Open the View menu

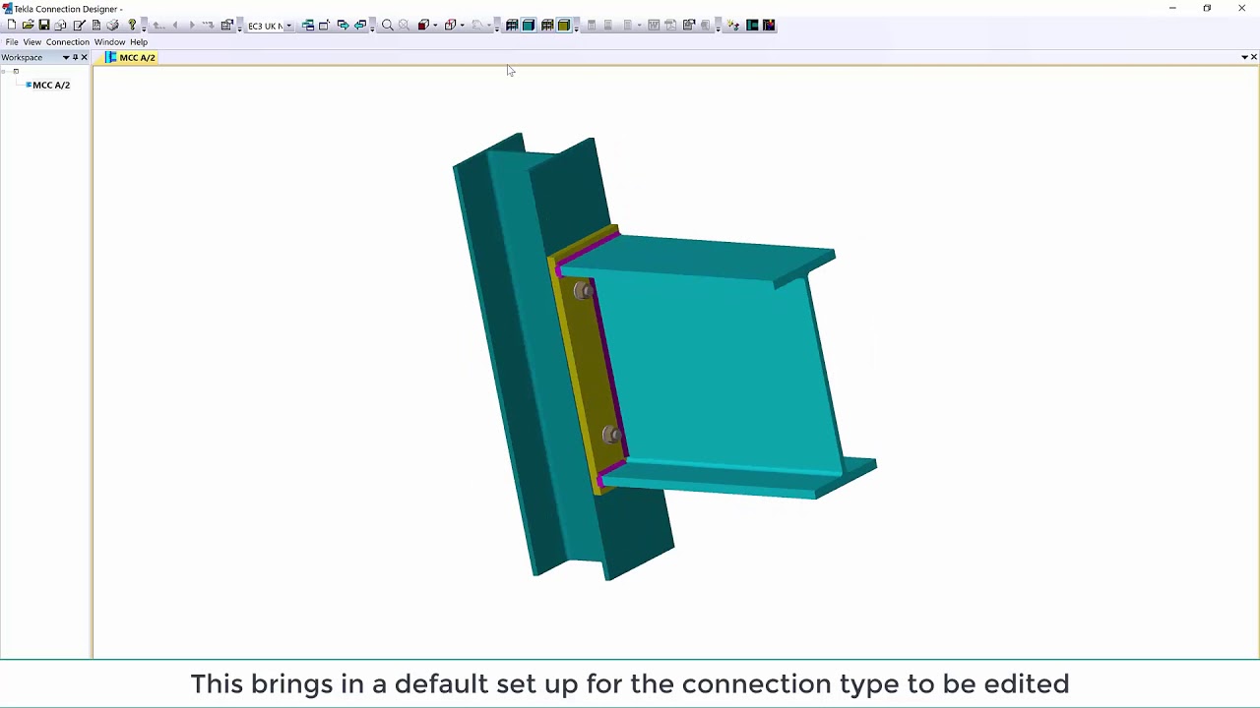pyautogui.click(x=32, y=42)
